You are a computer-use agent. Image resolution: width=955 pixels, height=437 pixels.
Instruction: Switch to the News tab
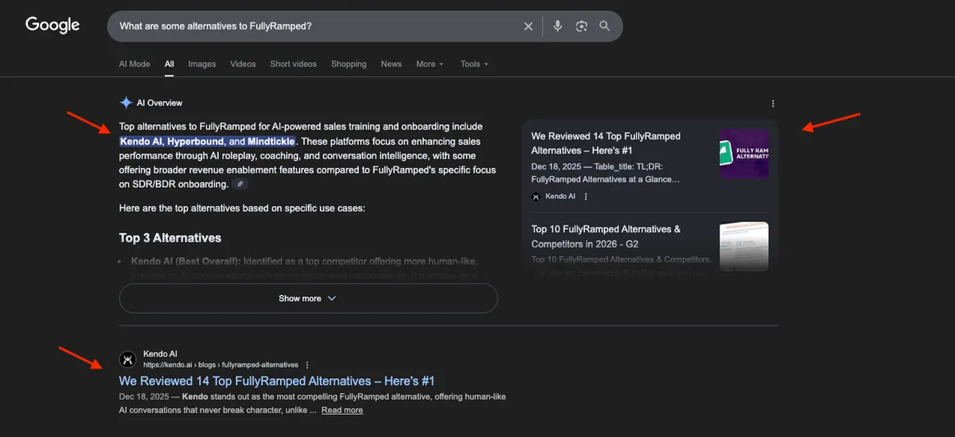coord(391,64)
